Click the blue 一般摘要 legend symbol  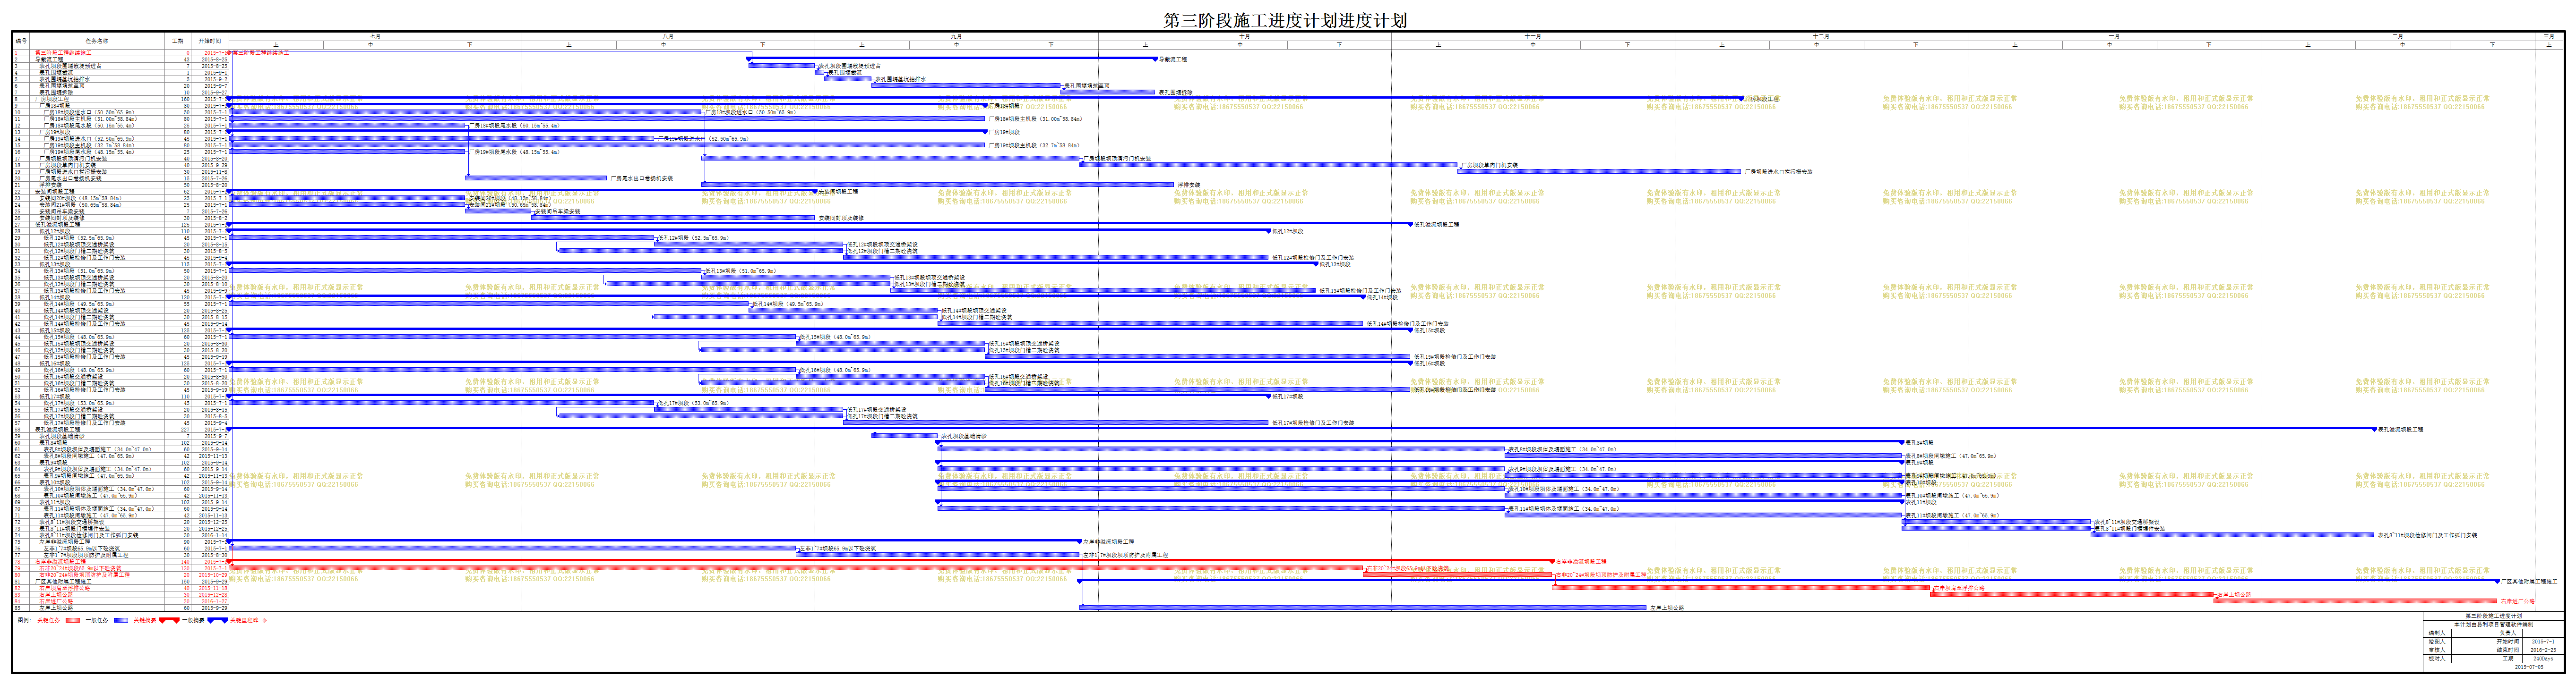point(217,620)
